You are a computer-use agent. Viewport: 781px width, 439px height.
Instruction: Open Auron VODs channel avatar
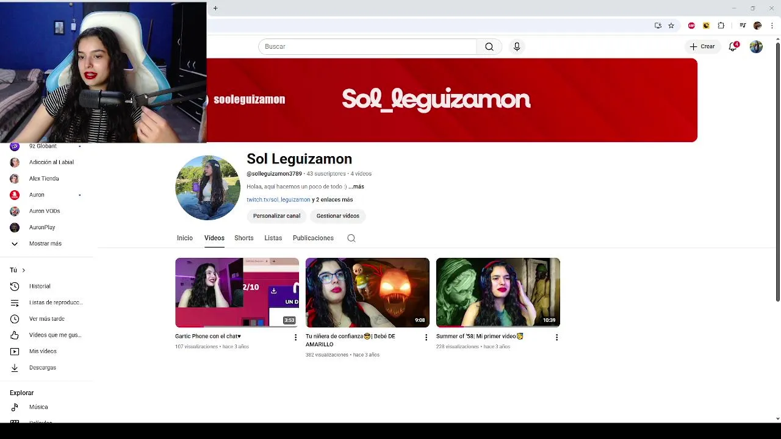tap(15, 211)
